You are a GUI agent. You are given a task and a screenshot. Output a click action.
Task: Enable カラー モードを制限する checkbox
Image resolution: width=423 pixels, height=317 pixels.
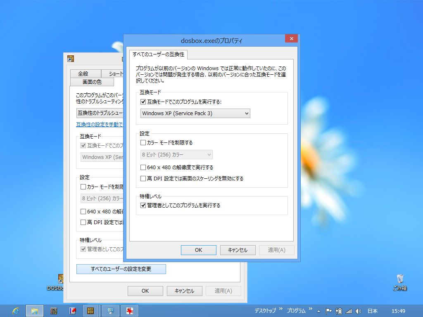[x=143, y=143]
